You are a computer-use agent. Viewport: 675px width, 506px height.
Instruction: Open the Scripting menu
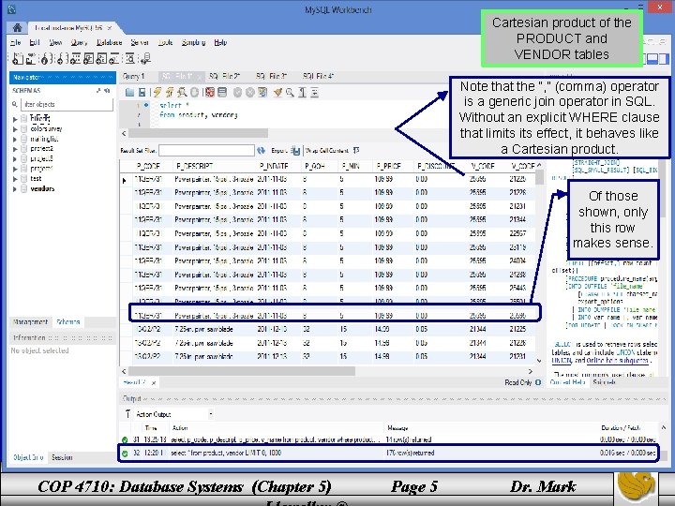[x=193, y=42]
